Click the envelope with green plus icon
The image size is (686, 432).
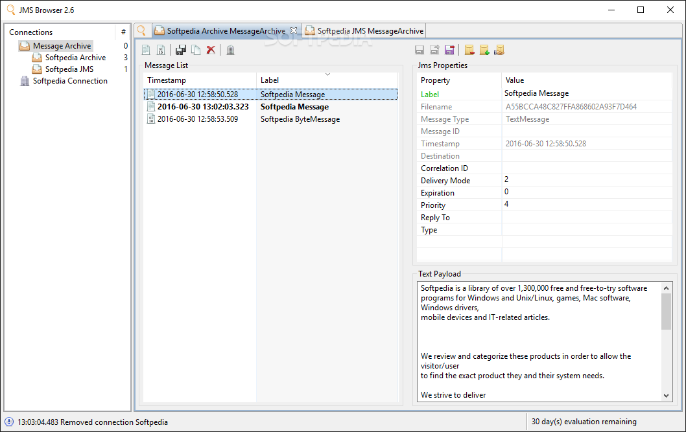pos(484,51)
